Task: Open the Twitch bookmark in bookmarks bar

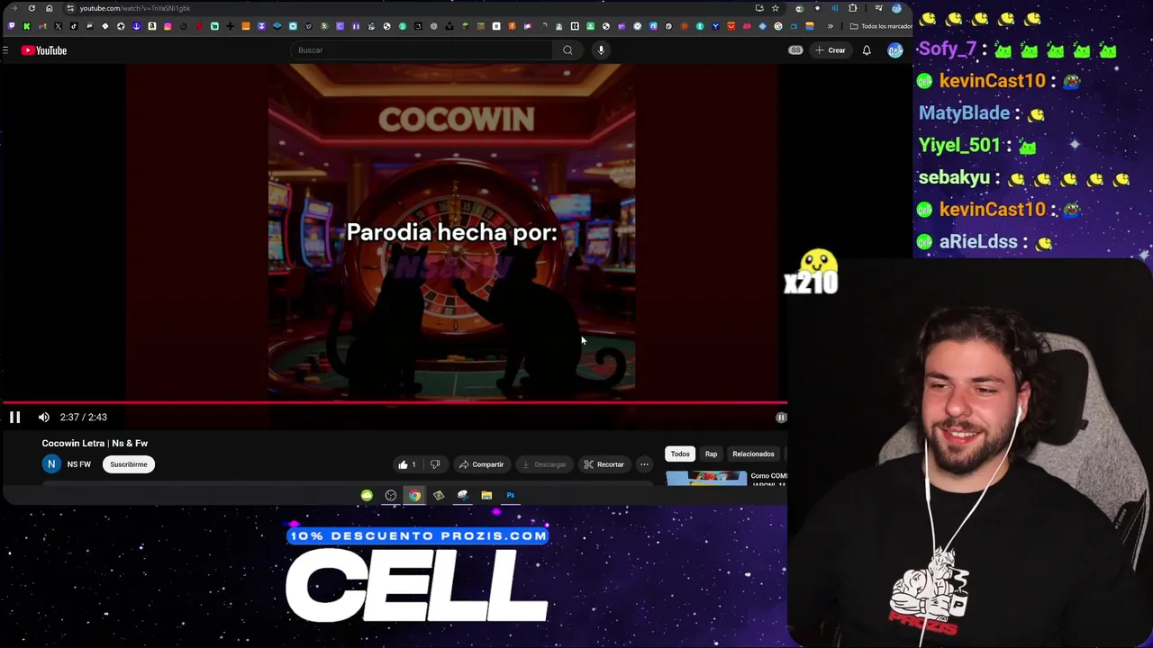Action: 11,26
